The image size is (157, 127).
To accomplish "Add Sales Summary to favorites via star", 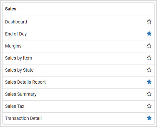I will [x=149, y=94].
